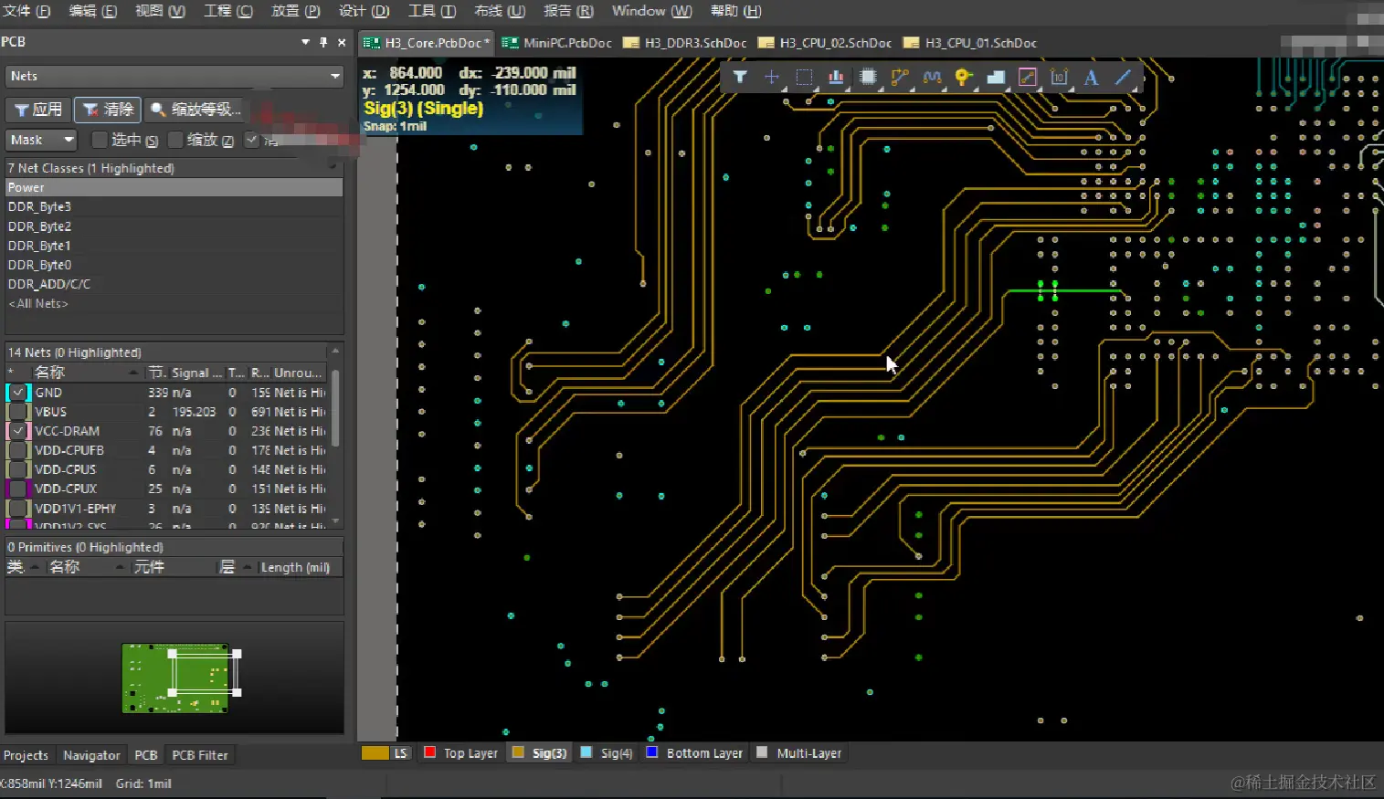Image resolution: width=1384 pixels, height=799 pixels.
Task: Select the interactive length tuning tool
Action: 932,78
